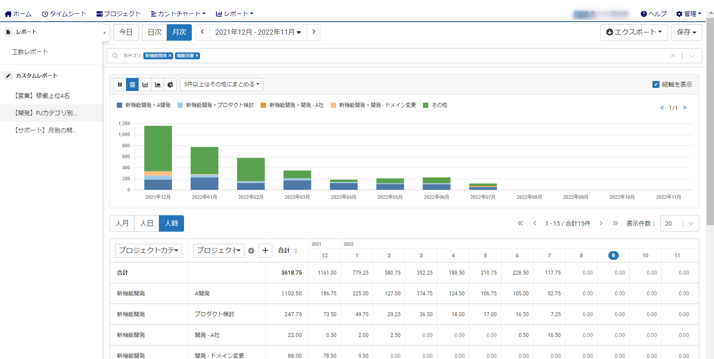The height and width of the screenshot is (359, 714).
Task: Click the 2021年12月 chart bar
Action: [158, 158]
